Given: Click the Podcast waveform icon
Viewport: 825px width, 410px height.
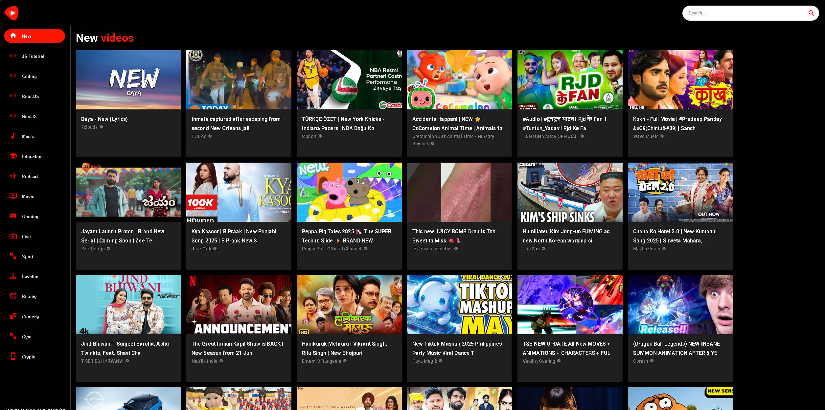Looking at the screenshot, I should [13, 176].
